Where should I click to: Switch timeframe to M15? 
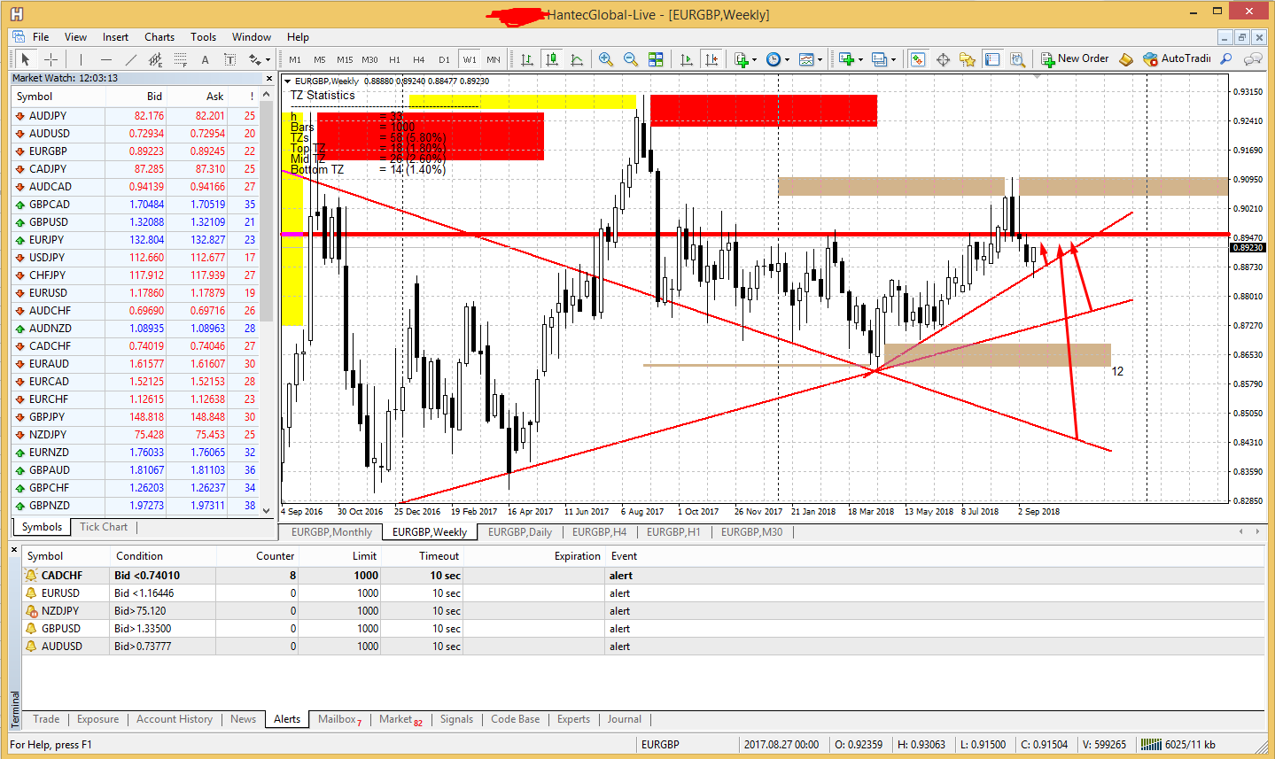(345, 59)
